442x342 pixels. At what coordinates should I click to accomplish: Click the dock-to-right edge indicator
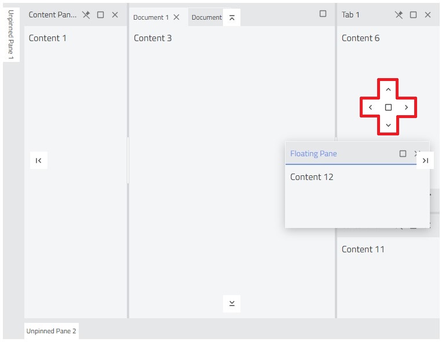pos(425,160)
